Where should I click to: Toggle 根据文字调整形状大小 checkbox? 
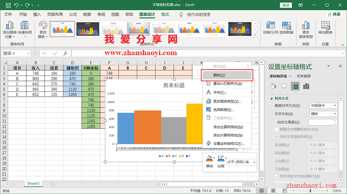(x=277, y=129)
